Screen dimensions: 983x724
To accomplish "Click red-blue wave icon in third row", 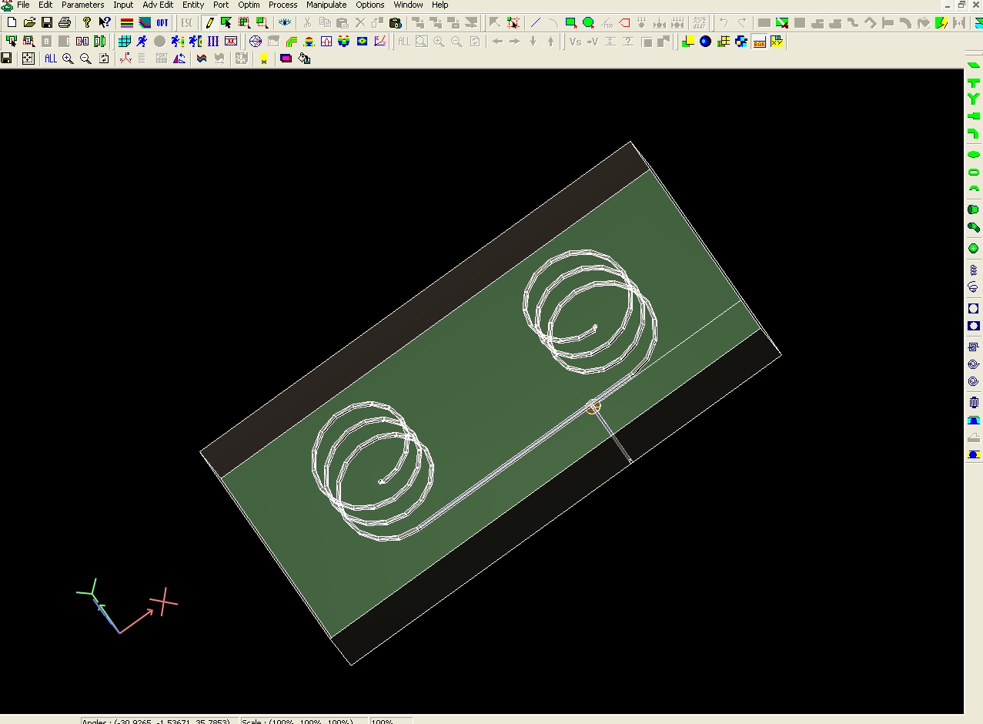I will pos(202,59).
